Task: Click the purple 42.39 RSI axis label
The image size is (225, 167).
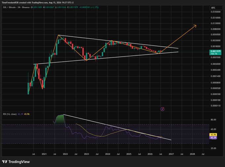Action: tap(213, 138)
